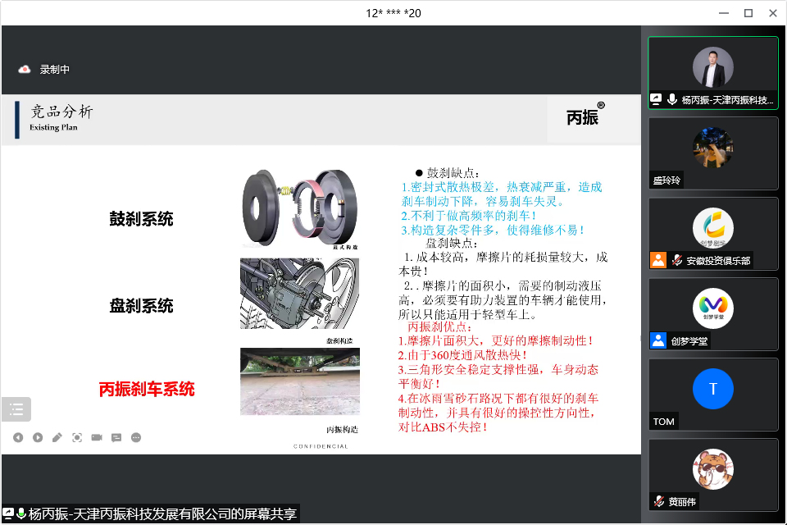Click the 创梦学堂 name label

pyautogui.click(x=689, y=341)
